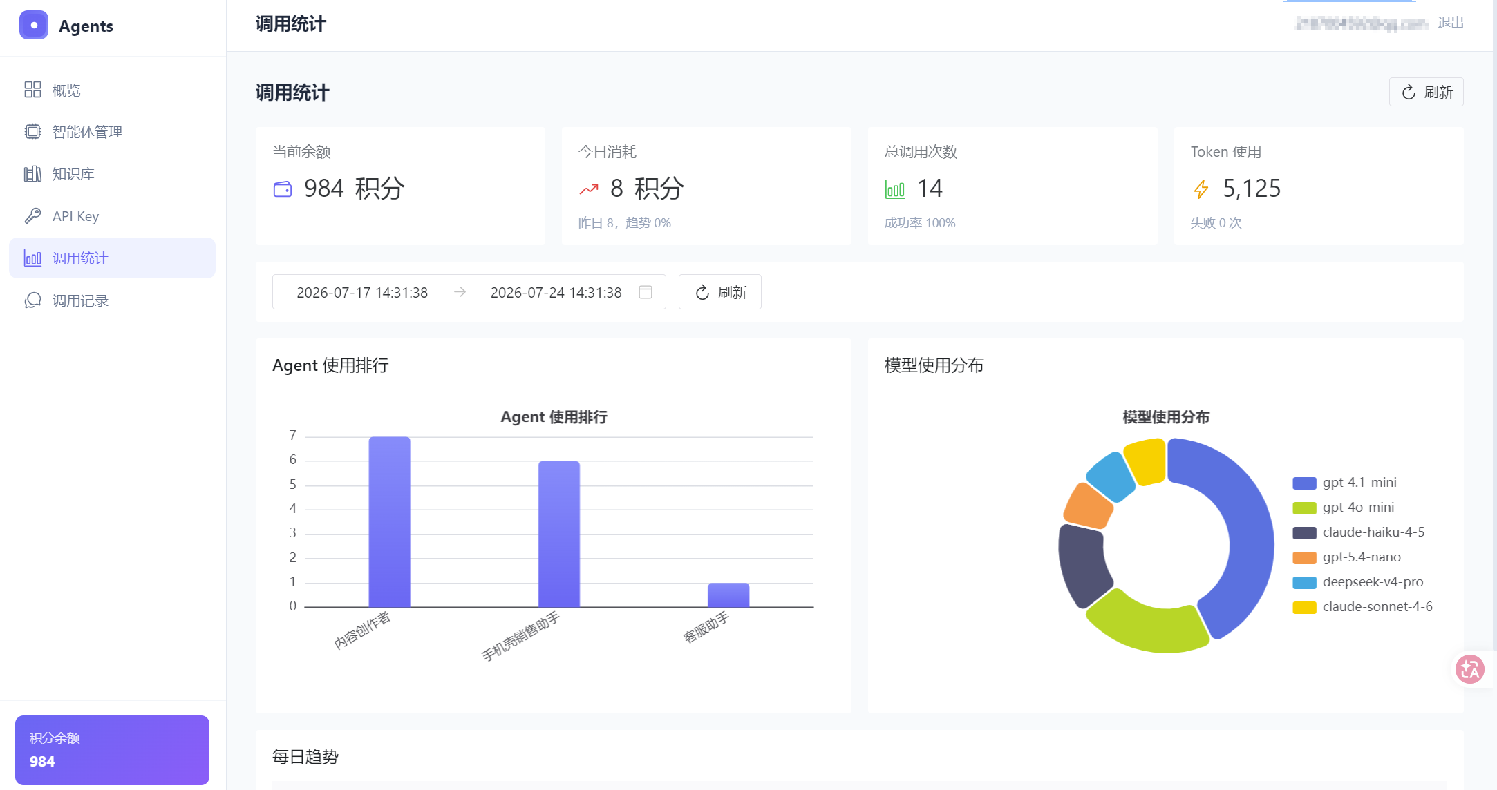
Task: Open 调用记录 call records
Action: 112,300
